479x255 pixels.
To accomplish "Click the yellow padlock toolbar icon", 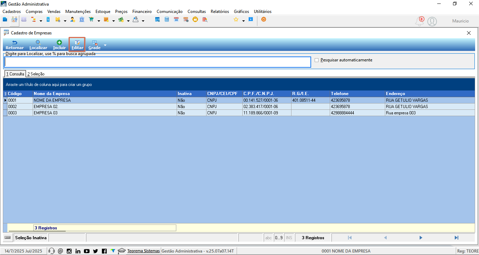I will click(195, 20).
